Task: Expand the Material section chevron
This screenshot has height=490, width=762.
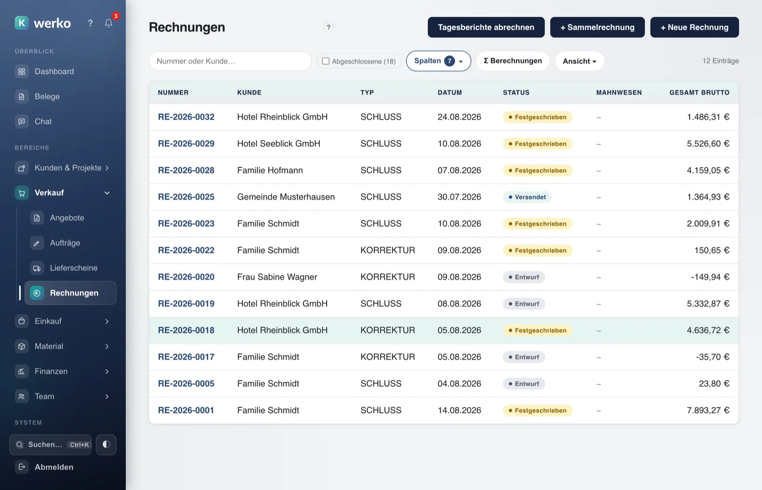Action: (x=107, y=347)
